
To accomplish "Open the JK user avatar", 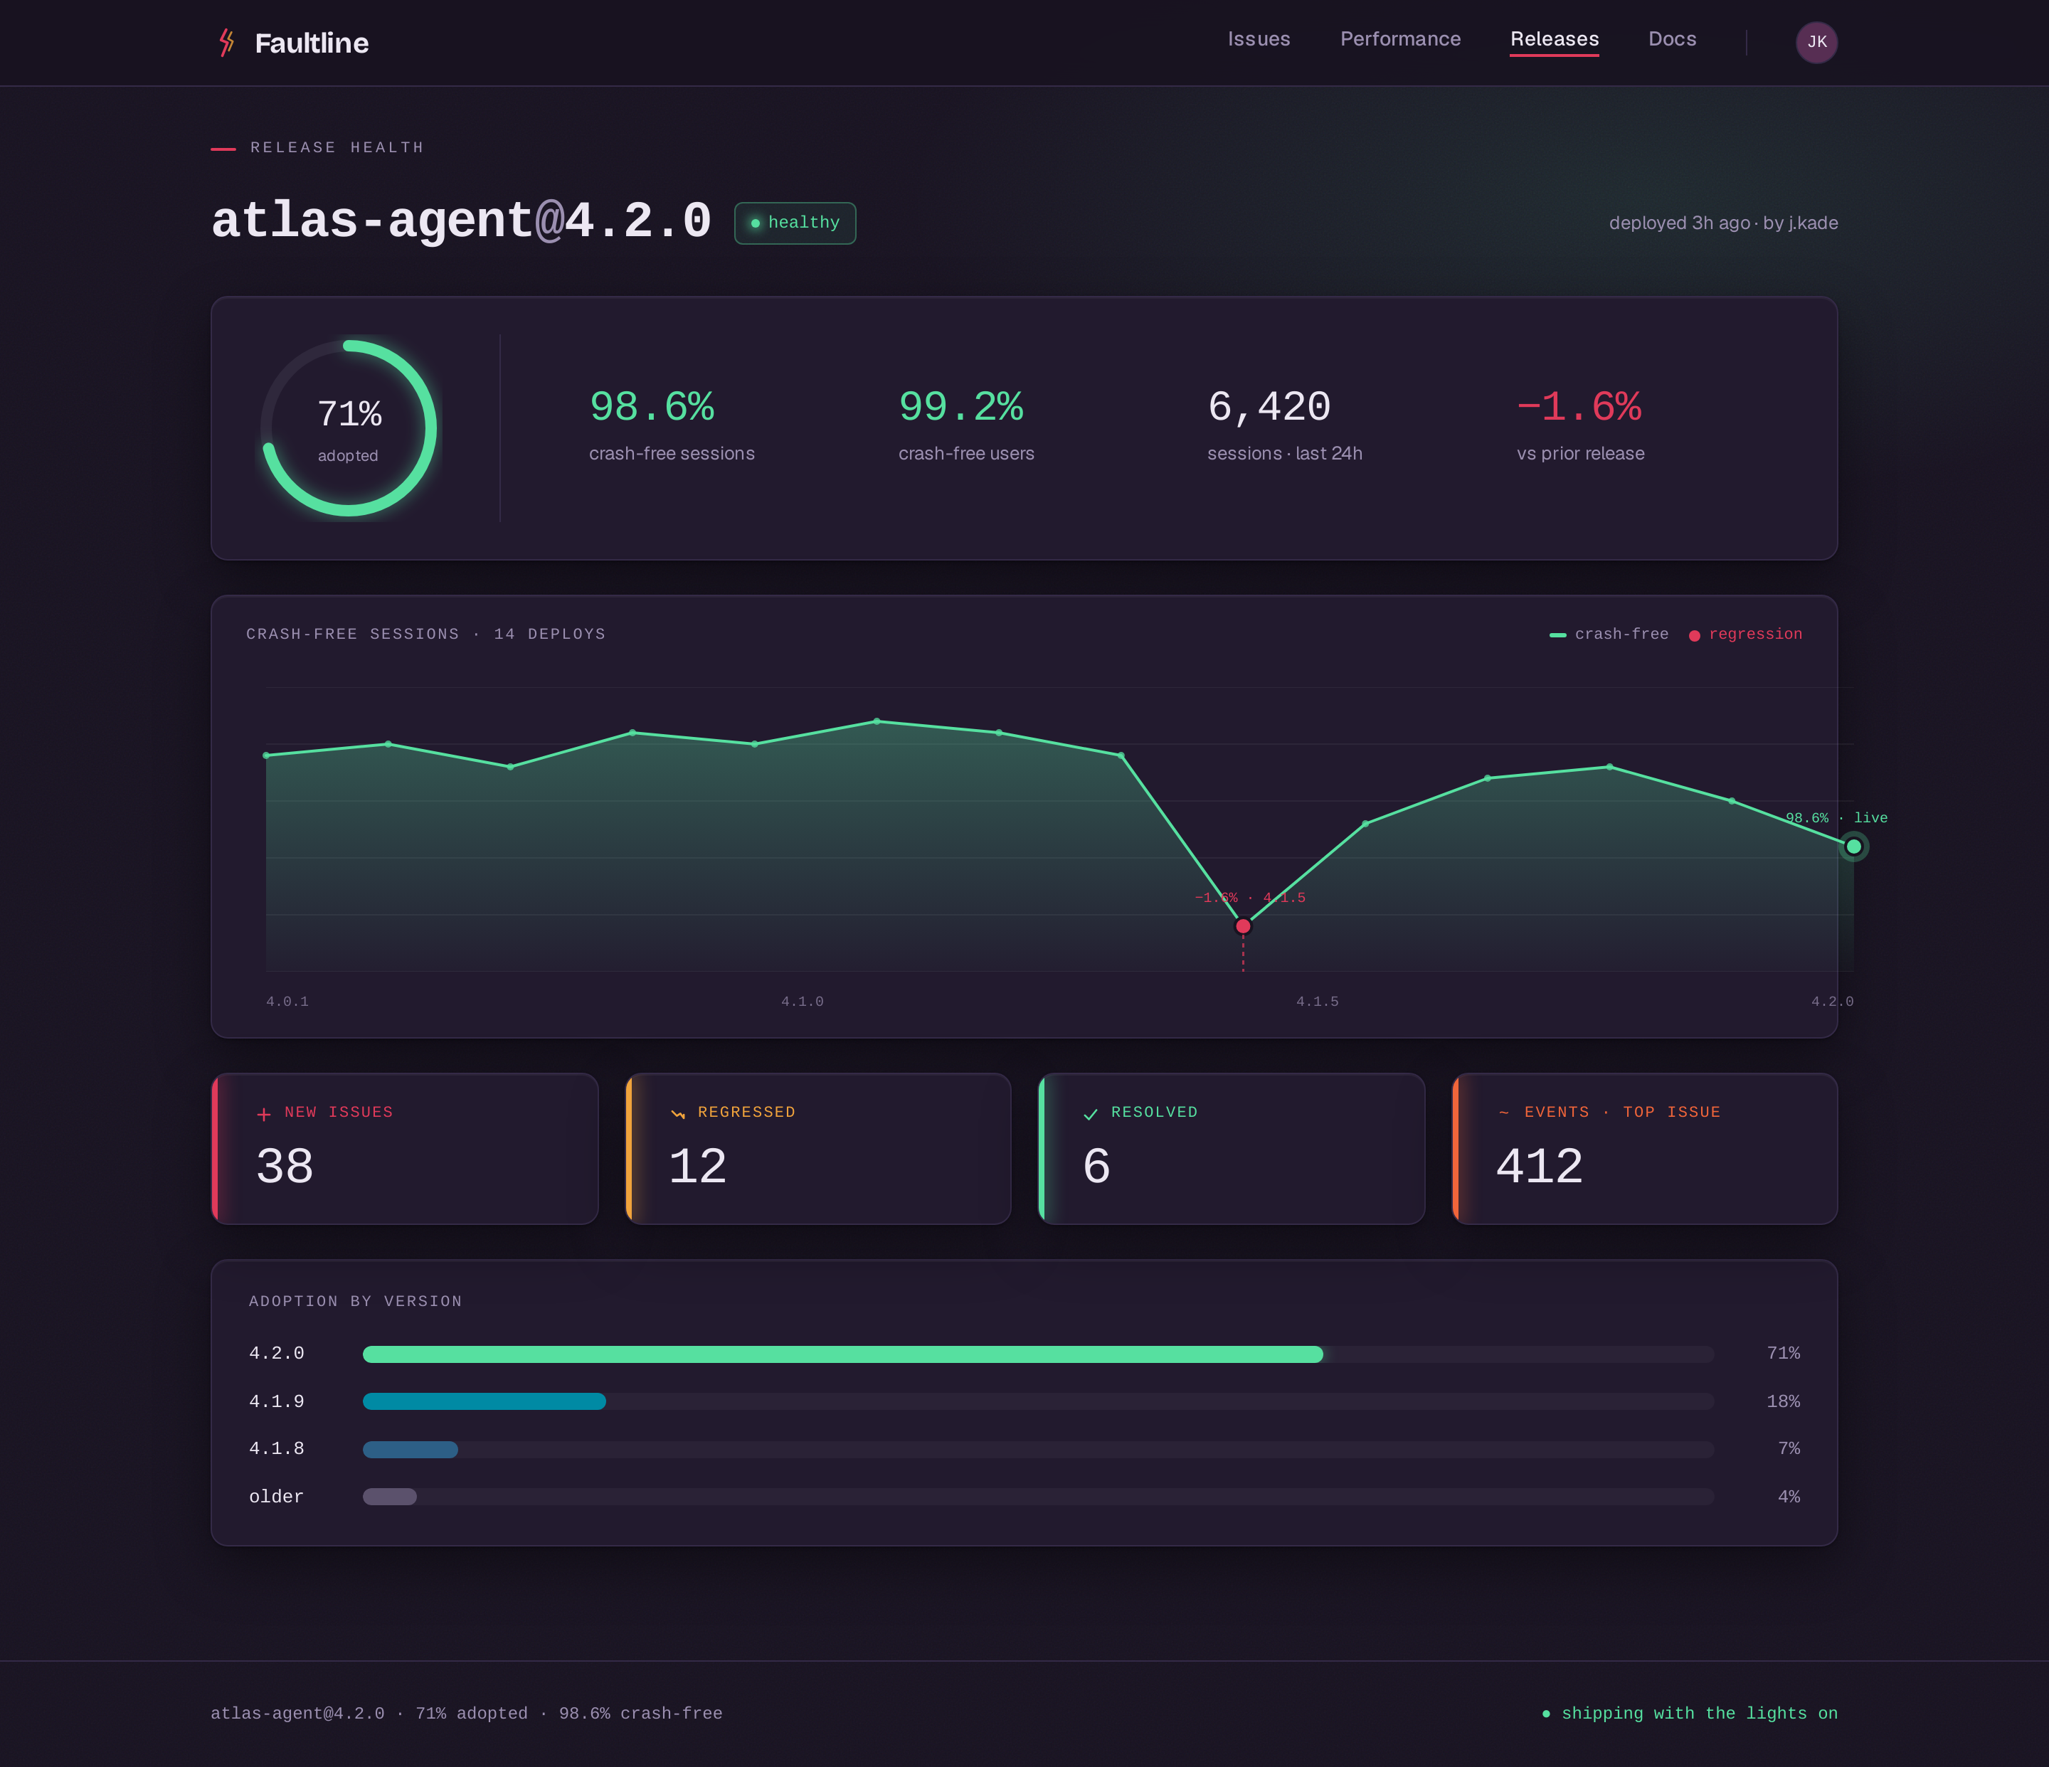I will [x=1816, y=43].
